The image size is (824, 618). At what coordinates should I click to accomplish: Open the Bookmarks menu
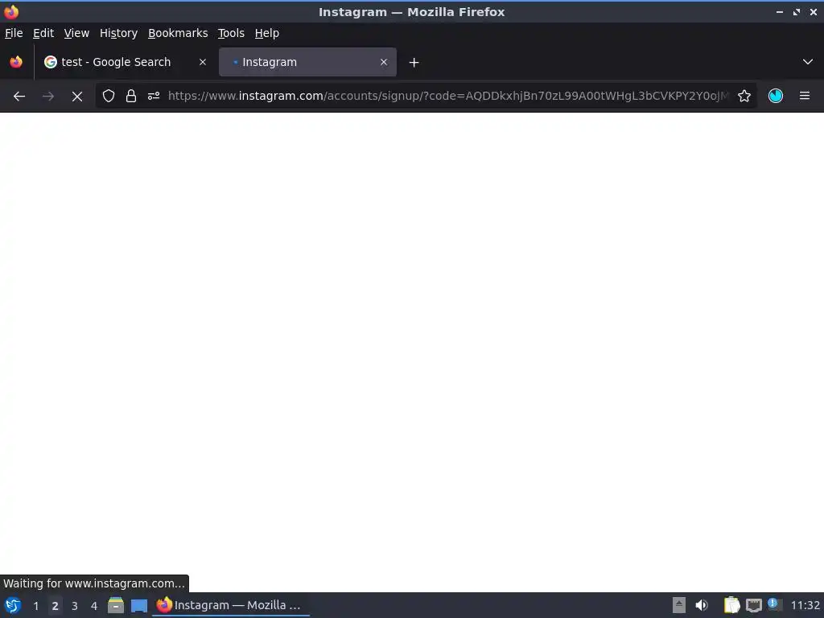tap(178, 33)
